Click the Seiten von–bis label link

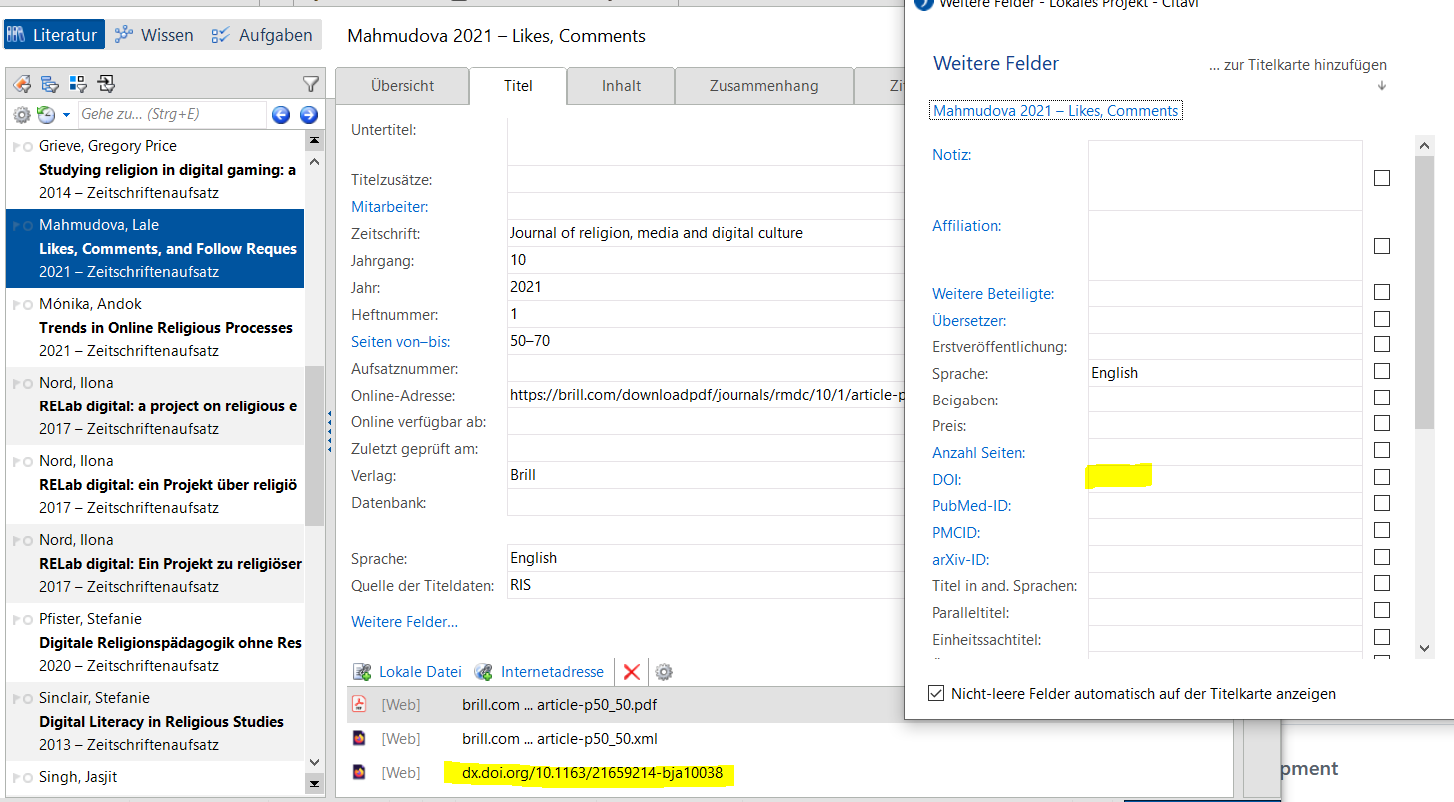pyautogui.click(x=400, y=341)
